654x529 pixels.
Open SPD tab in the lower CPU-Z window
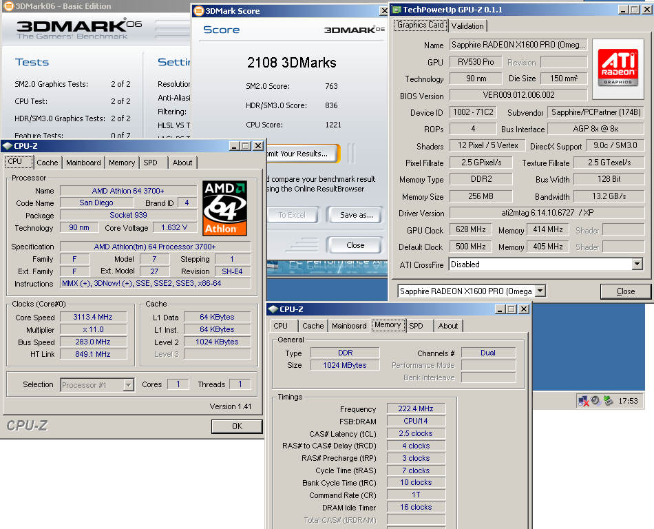[x=416, y=326]
